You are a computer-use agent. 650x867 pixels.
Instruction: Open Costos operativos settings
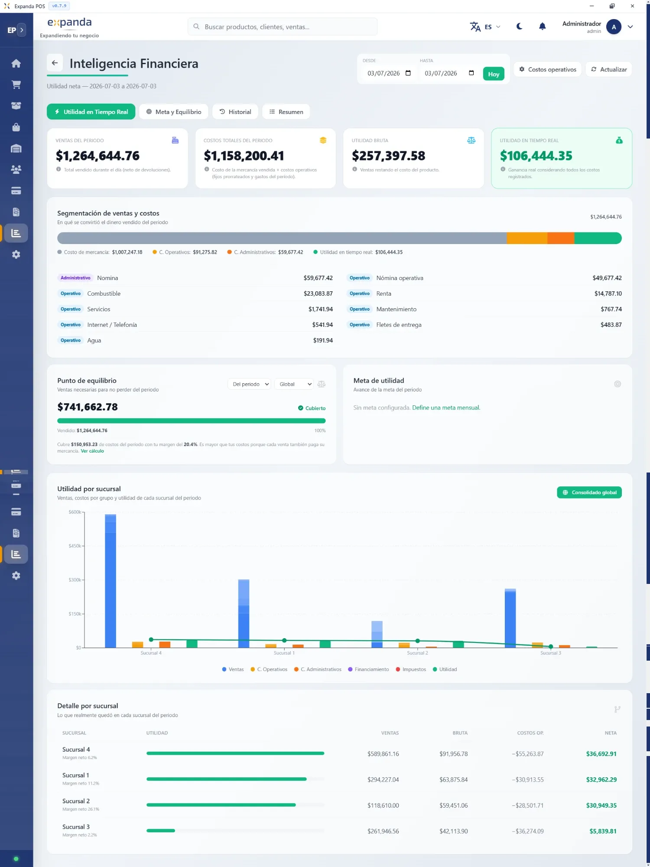click(548, 69)
